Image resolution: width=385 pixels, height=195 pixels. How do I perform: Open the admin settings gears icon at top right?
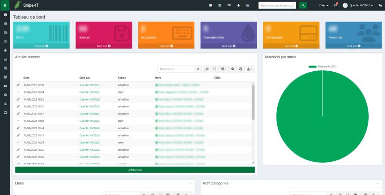(x=380, y=5)
